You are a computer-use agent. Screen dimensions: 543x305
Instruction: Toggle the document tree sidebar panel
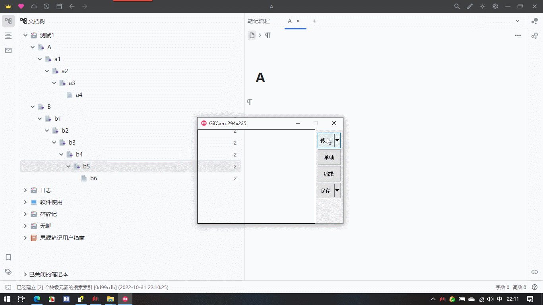tap(8, 21)
